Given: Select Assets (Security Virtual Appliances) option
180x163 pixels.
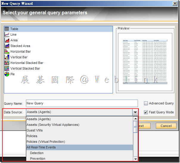Looking at the screenshot, I should pyautogui.click(x=53, y=125).
